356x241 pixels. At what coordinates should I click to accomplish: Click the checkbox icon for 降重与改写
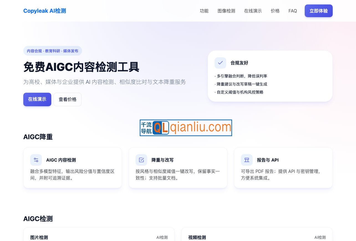[141, 160]
